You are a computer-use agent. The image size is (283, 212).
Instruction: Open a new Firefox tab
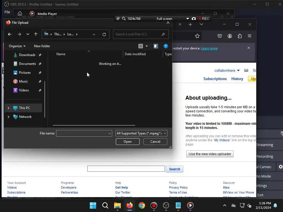tap(190, 24)
